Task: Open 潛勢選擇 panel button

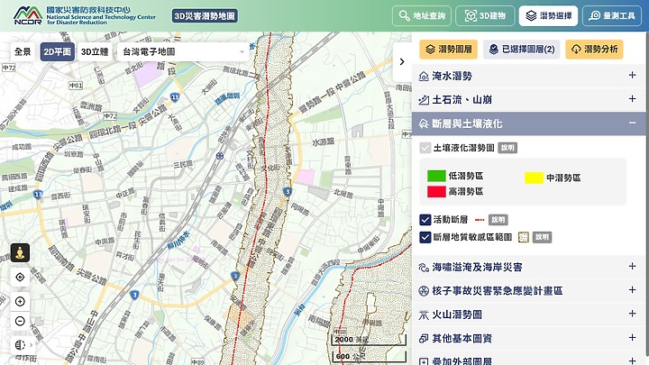Action: click(548, 15)
